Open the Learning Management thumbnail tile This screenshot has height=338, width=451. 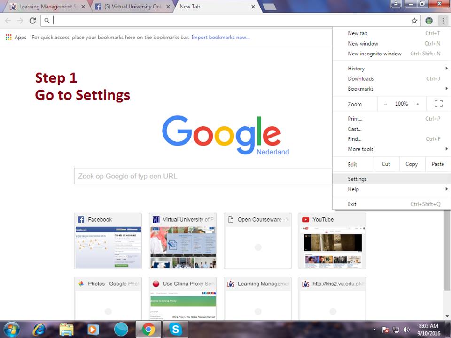coord(257,299)
